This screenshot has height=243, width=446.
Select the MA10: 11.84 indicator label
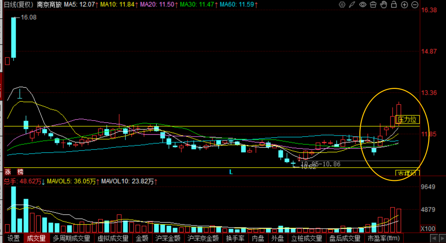point(119,5)
